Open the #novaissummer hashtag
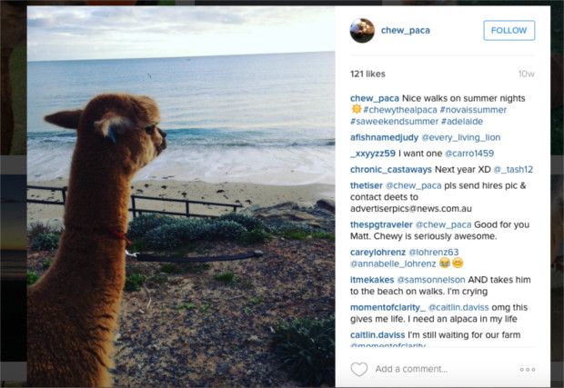 pyautogui.click(x=474, y=110)
